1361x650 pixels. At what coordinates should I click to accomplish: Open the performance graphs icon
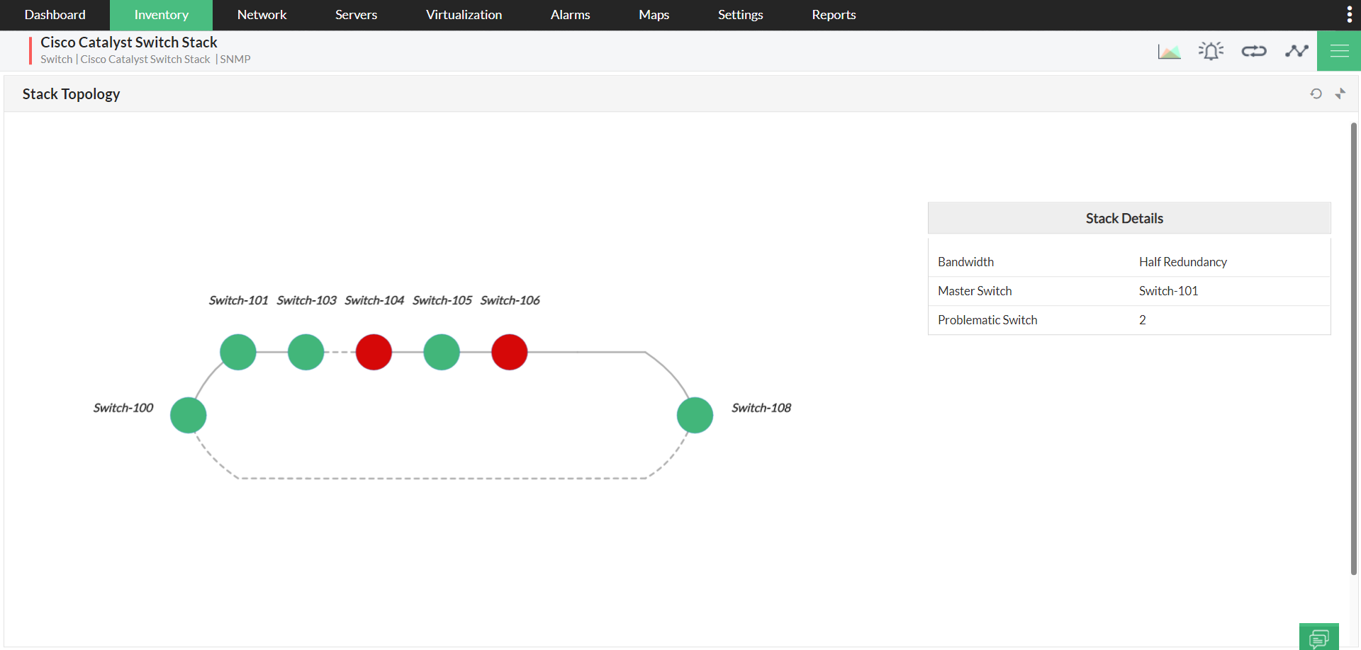[1168, 50]
